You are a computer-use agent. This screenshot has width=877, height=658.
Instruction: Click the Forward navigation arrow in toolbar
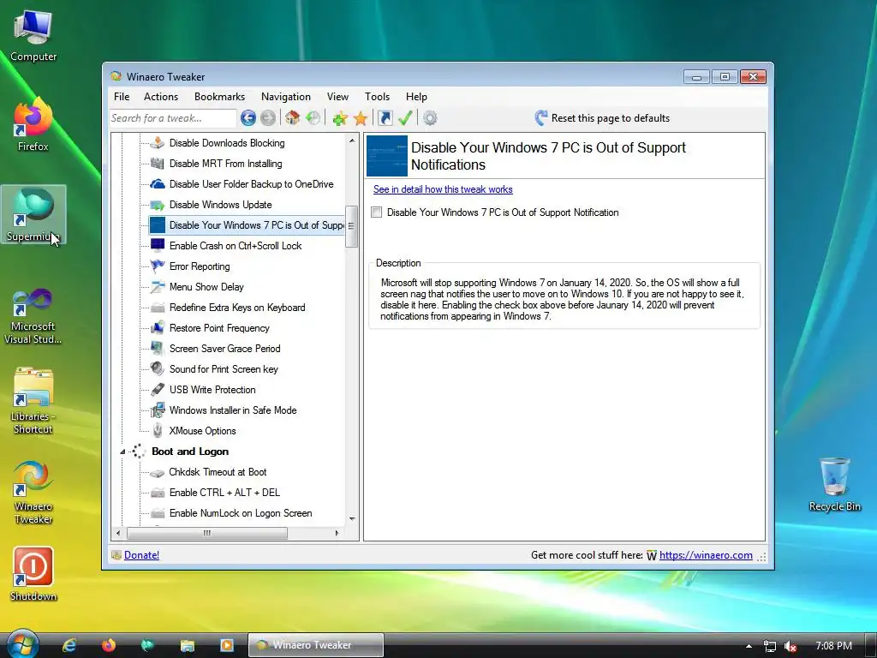(268, 118)
